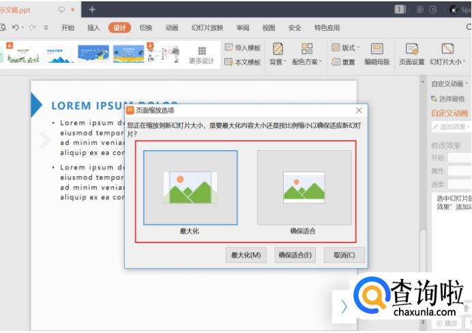Click 选择窗格 in the side panel

(x=448, y=99)
